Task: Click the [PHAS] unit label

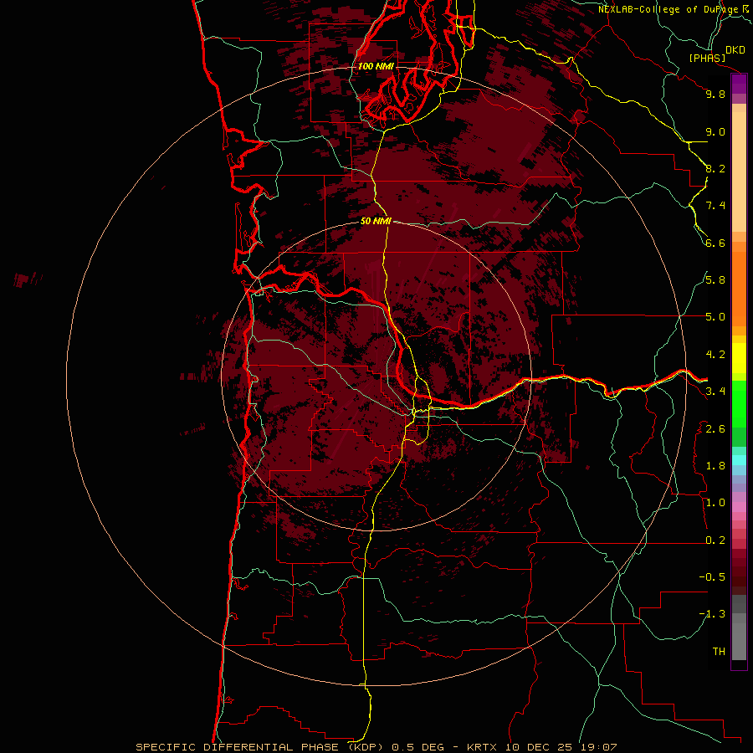Action: coord(707,59)
